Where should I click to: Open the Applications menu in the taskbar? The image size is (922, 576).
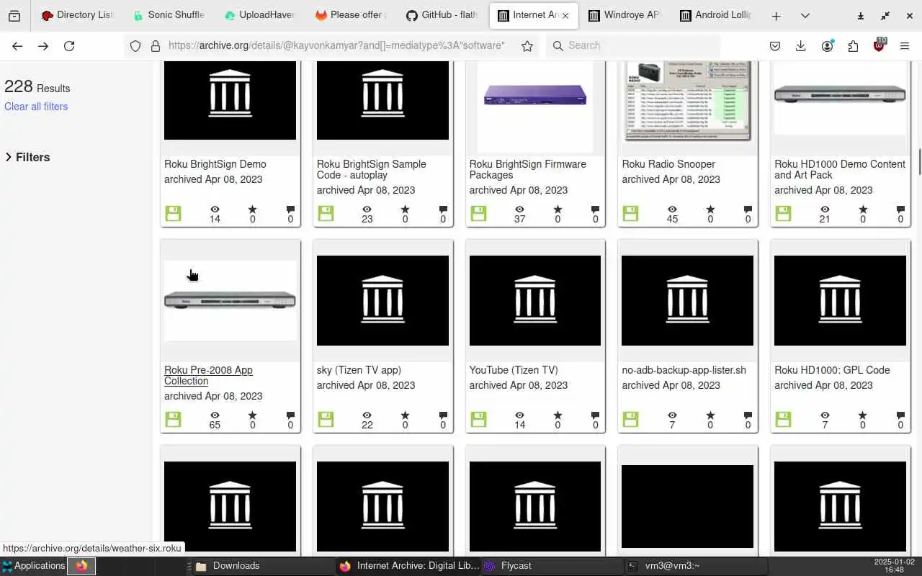tap(33, 566)
